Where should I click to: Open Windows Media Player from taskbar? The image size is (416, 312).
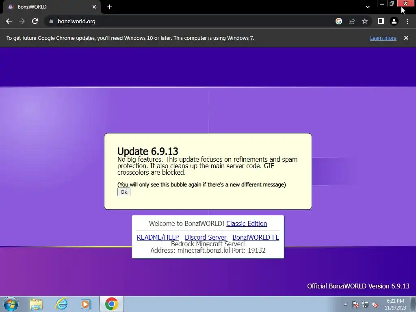click(86, 304)
